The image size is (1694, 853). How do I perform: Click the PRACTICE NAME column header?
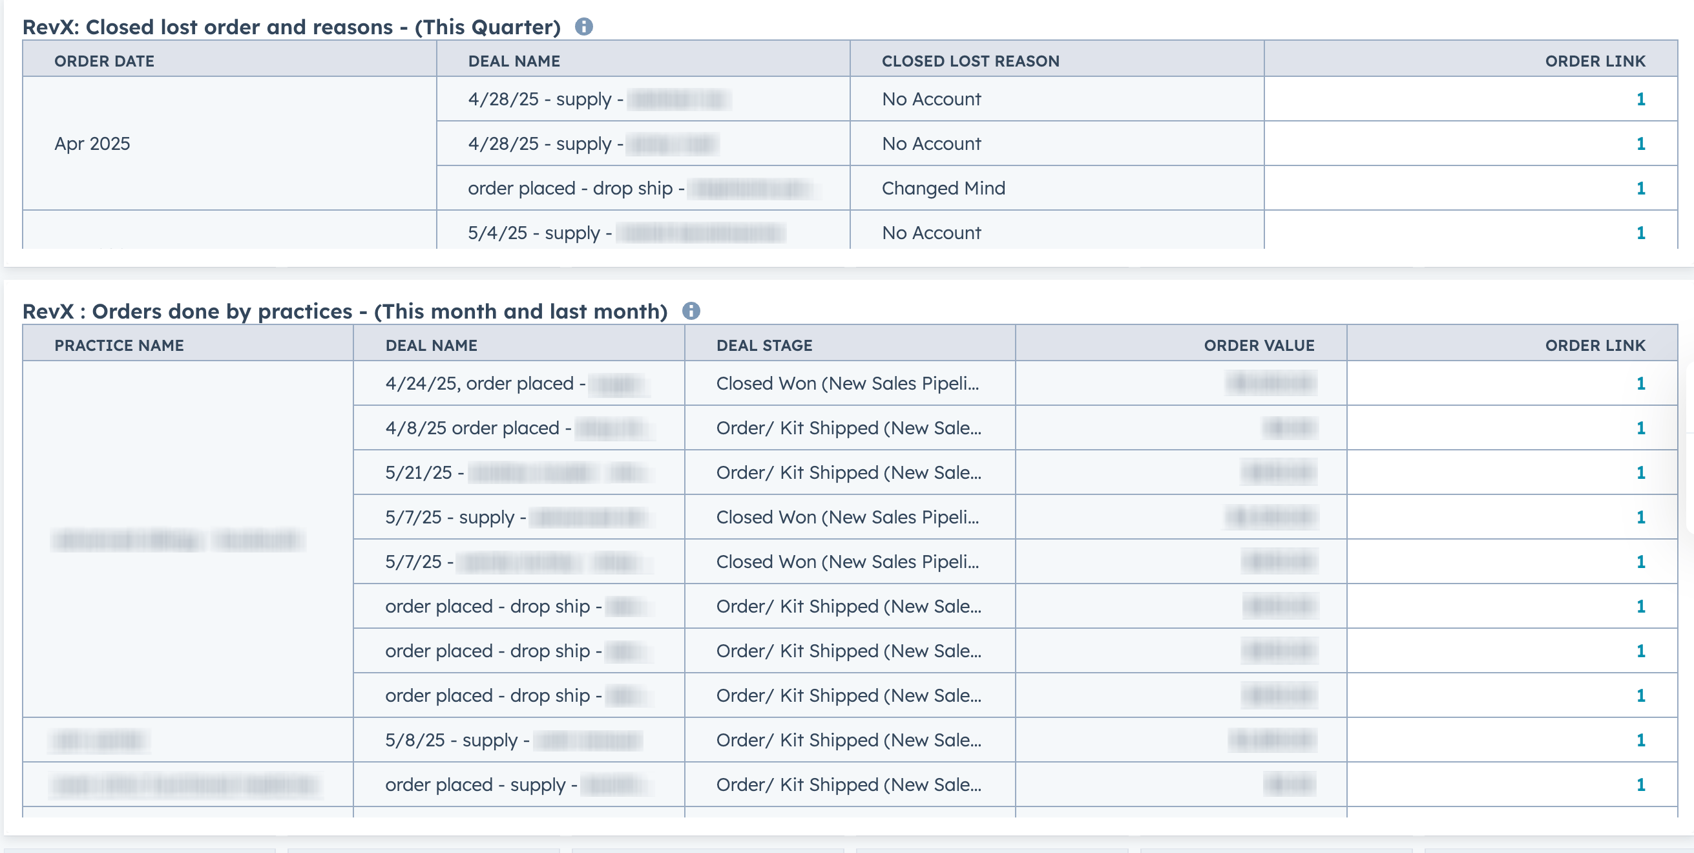tap(119, 344)
